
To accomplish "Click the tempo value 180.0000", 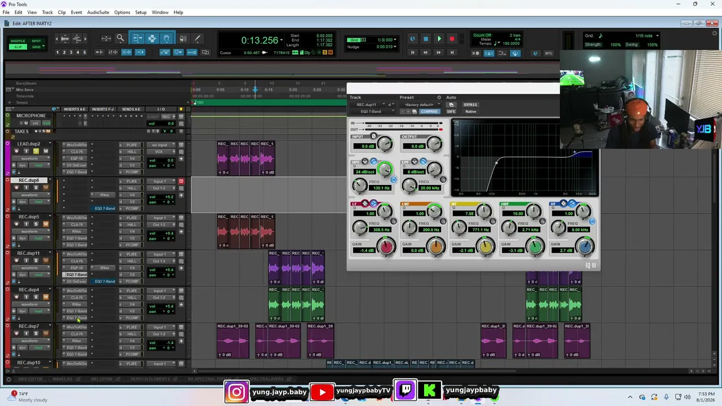I will (511, 43).
